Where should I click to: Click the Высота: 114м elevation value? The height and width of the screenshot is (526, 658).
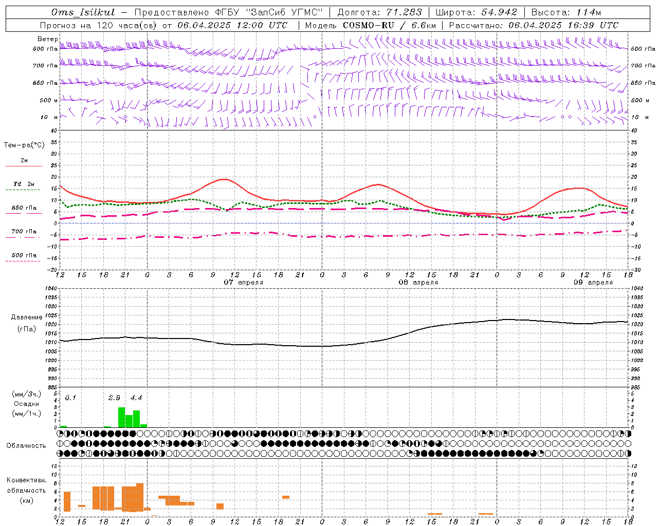[x=566, y=12]
